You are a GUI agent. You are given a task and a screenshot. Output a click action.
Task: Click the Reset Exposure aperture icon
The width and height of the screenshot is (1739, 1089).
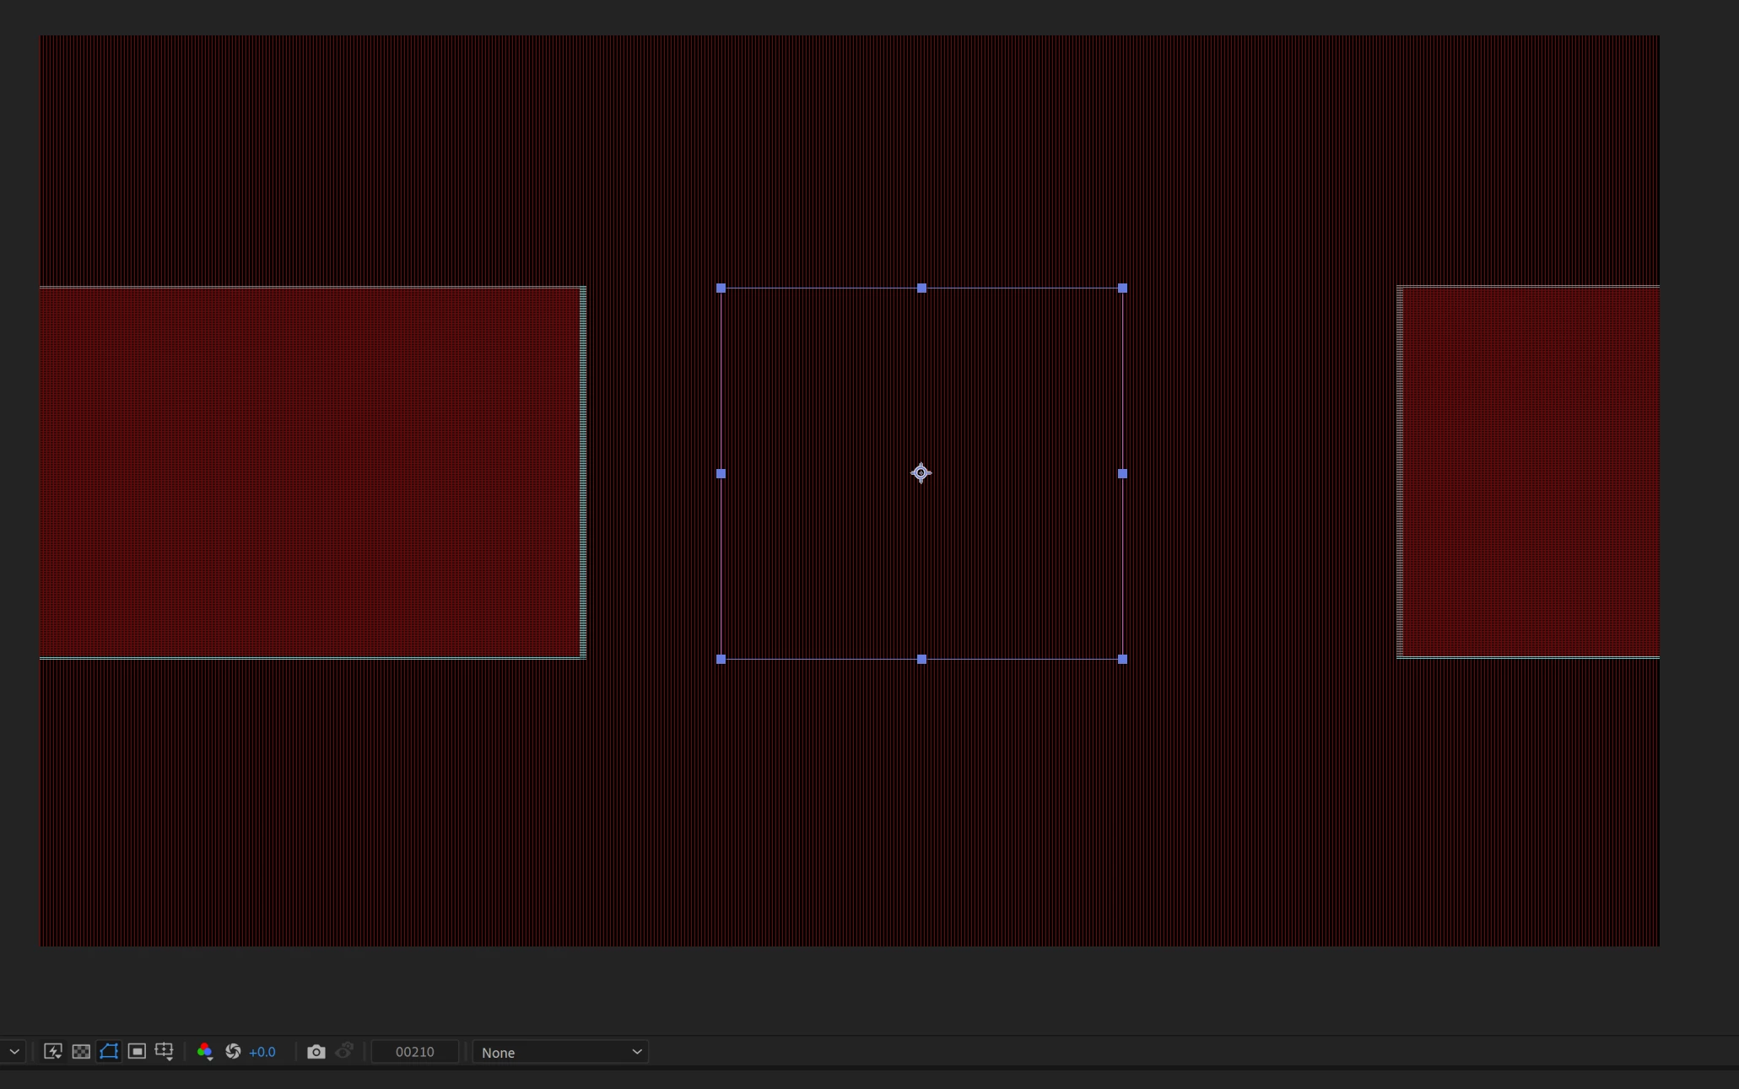233,1051
